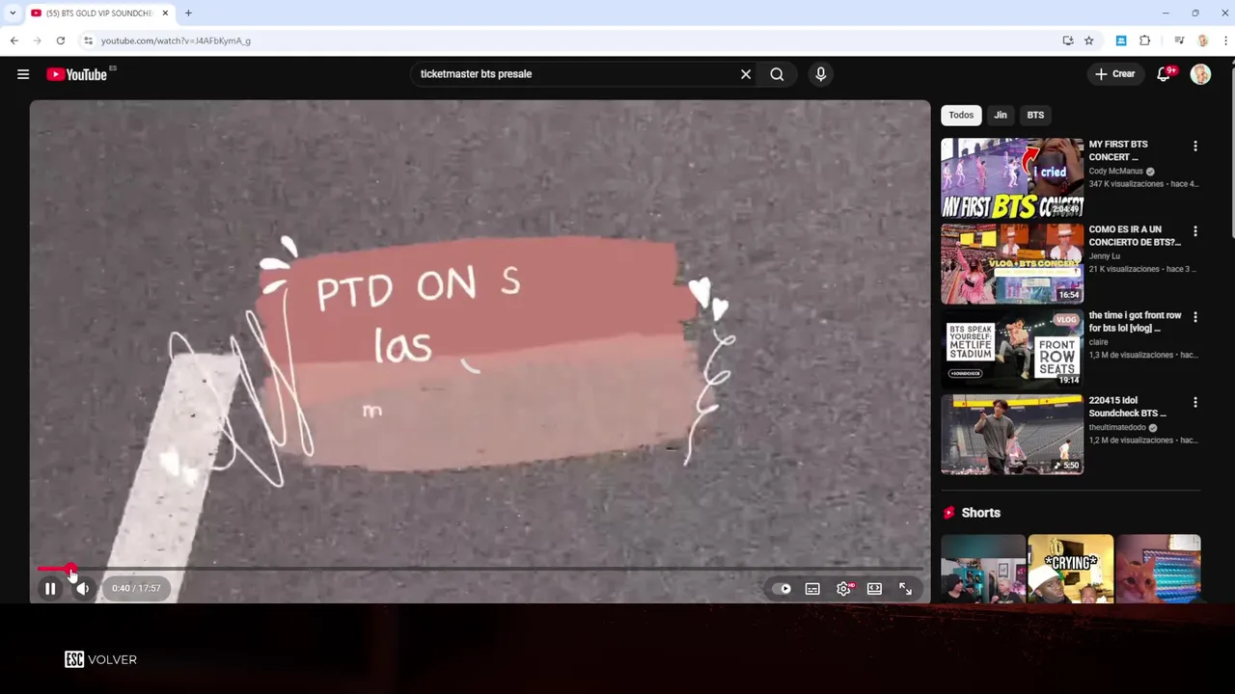Clear the search box with the X
Viewport: 1235px width, 694px height.
pos(746,74)
